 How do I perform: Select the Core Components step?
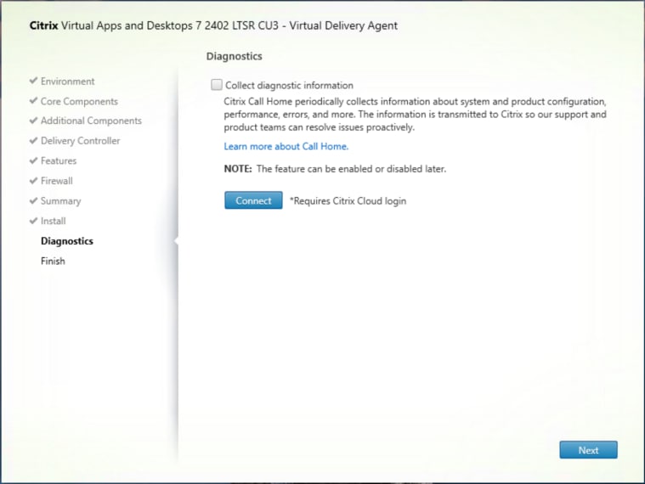click(x=79, y=102)
